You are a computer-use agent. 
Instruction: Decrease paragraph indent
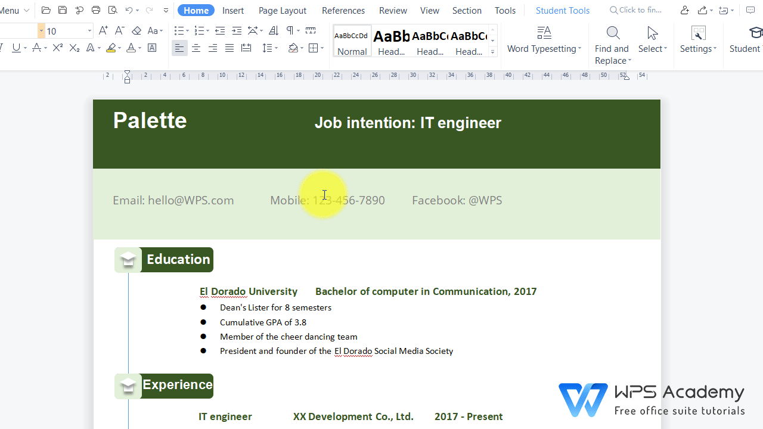point(220,31)
